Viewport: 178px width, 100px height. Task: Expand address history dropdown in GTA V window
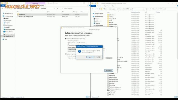tap(144, 9)
